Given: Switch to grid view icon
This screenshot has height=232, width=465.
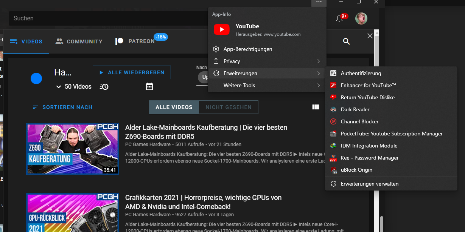Looking at the screenshot, I should 316,107.
